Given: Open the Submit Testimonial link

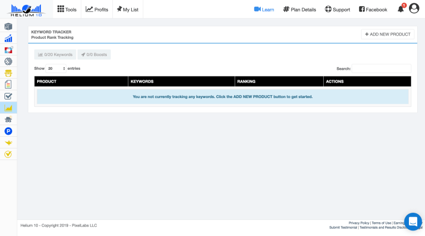Looking at the screenshot, I should 343,228.
